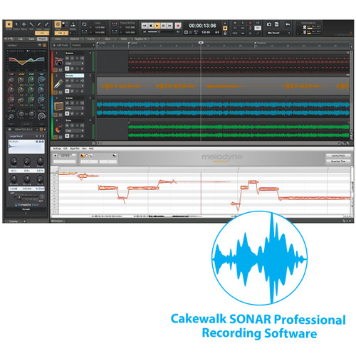The height and width of the screenshot is (356, 356).
Task: Click the Large Vocal preset name
Action: click(x=16, y=136)
